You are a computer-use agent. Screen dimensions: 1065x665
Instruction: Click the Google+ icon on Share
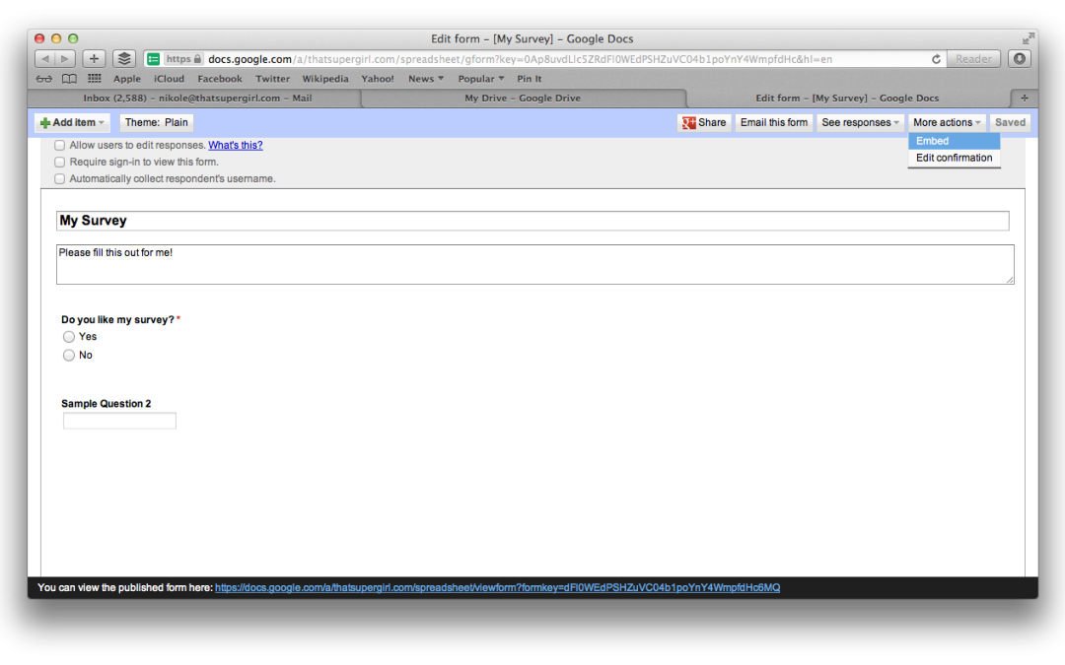(x=688, y=123)
